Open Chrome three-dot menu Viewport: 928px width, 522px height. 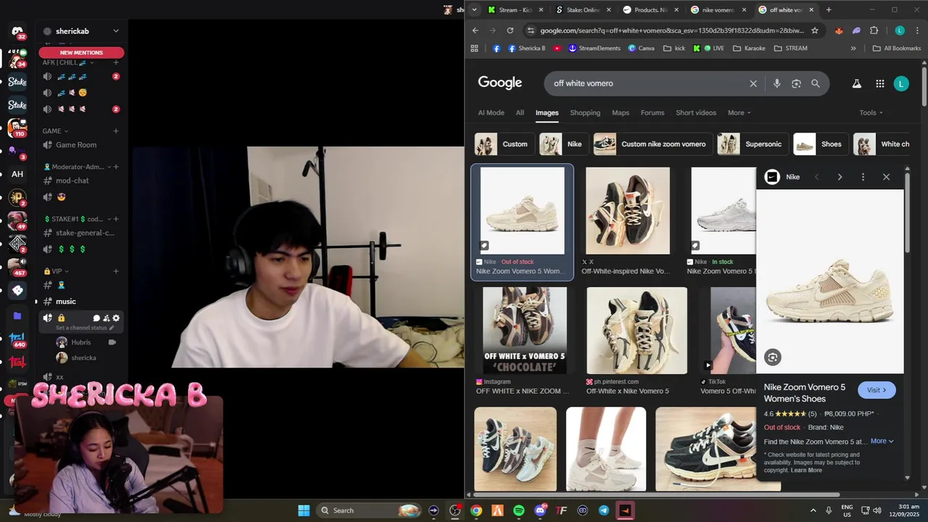tap(917, 30)
